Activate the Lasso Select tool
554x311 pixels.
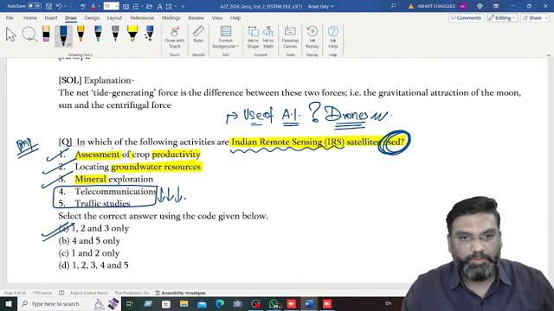click(x=29, y=35)
